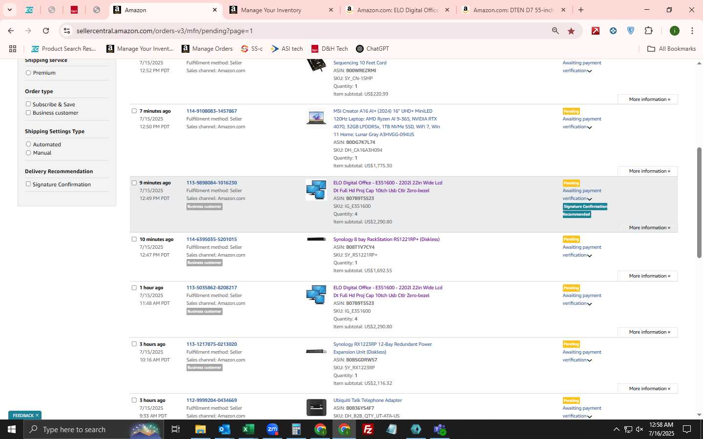Click MSI Creator laptop product thumbnail
Screen dimensions: 703x439
(316, 117)
